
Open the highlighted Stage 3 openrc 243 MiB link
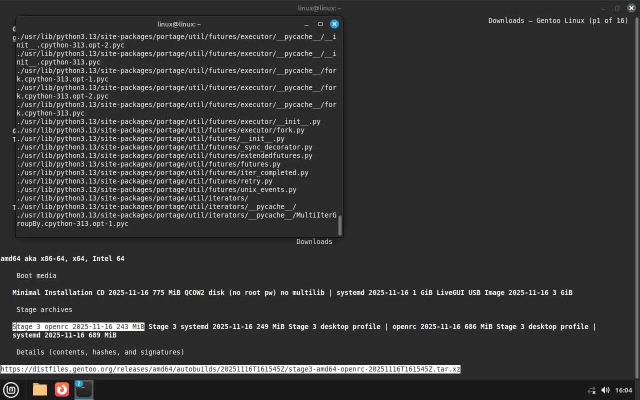[78, 326]
